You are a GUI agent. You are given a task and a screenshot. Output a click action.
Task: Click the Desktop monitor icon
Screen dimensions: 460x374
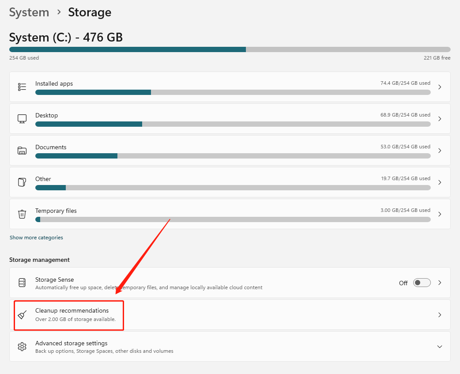[22, 119]
